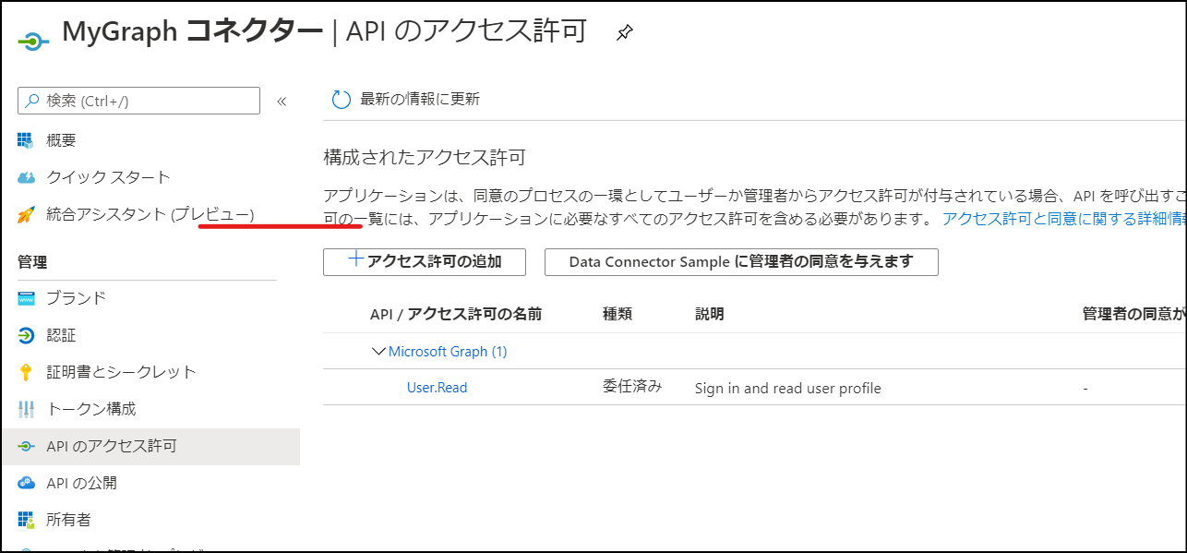Click the アクセス許可の追加 button
The height and width of the screenshot is (553, 1187).
[x=425, y=261]
